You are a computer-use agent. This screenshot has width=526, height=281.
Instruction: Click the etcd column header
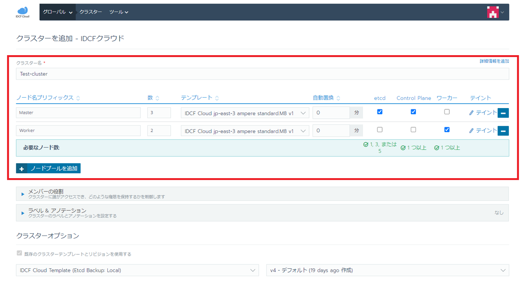pos(380,98)
